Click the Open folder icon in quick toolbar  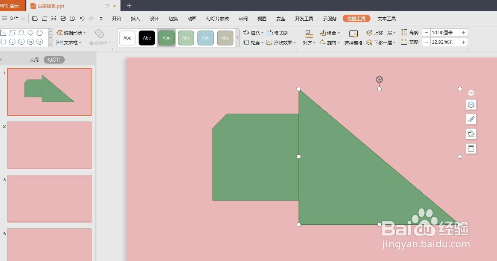[x=35, y=18]
